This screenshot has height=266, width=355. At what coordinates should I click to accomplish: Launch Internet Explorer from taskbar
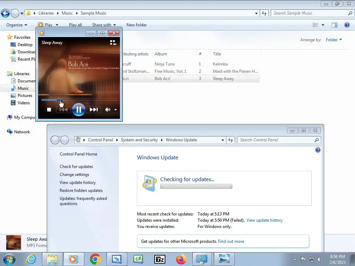point(31,259)
